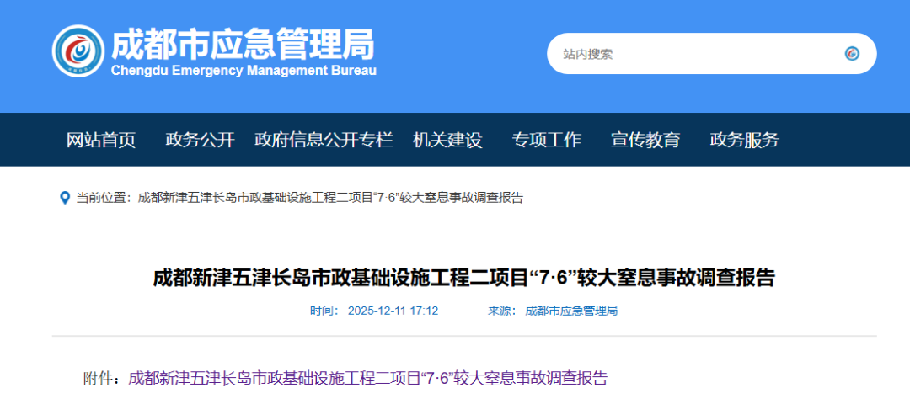Click the publish time 2025-12-11 17:12
This screenshot has height=420, width=910.
coord(393,311)
